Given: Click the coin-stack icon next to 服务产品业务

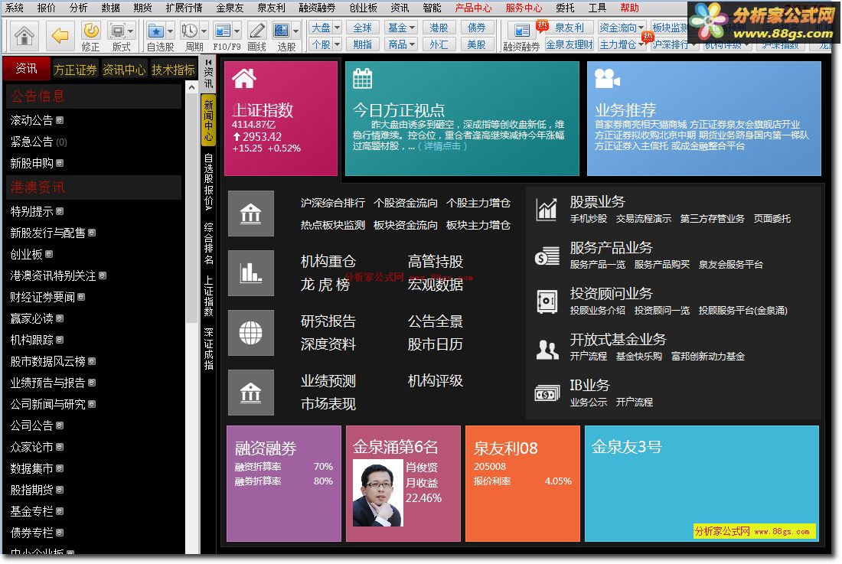Looking at the screenshot, I should tap(547, 256).
